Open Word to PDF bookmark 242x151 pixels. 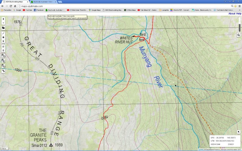pos(180,10)
